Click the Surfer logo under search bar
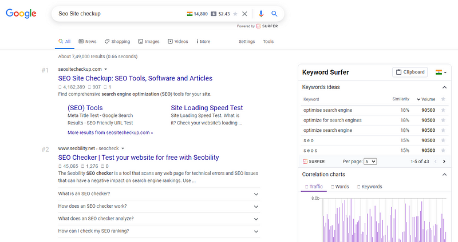The width and height of the screenshot is (458, 242). coord(267,26)
